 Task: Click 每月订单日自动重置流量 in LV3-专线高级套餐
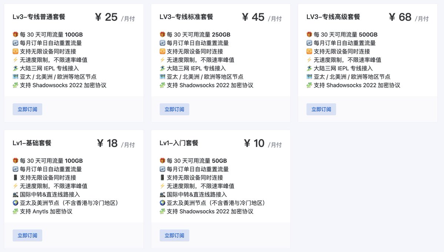(x=344, y=43)
